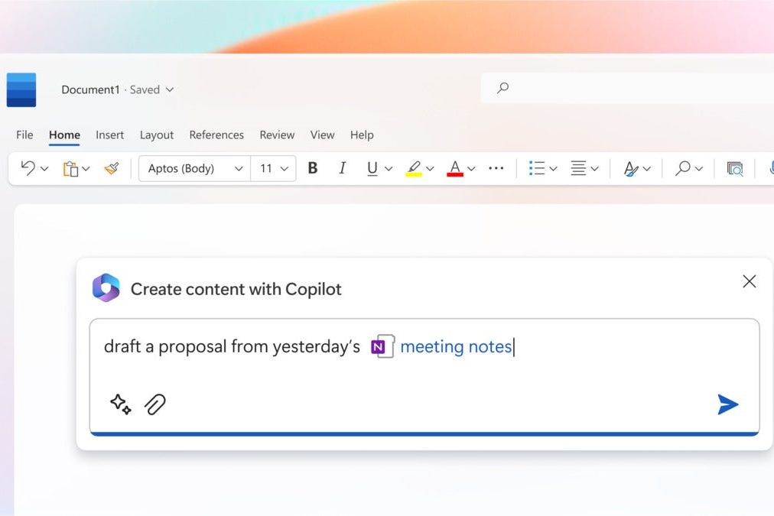Apply underline to text

pyautogui.click(x=372, y=167)
